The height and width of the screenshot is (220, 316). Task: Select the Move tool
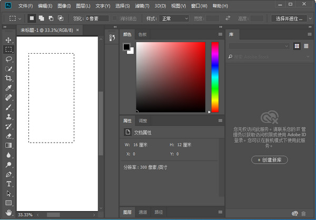8,40
